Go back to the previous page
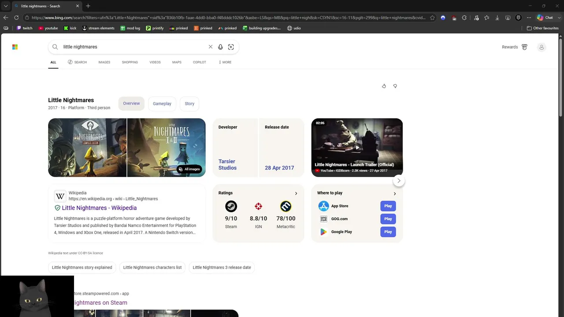The image size is (564, 317). click(x=6, y=18)
